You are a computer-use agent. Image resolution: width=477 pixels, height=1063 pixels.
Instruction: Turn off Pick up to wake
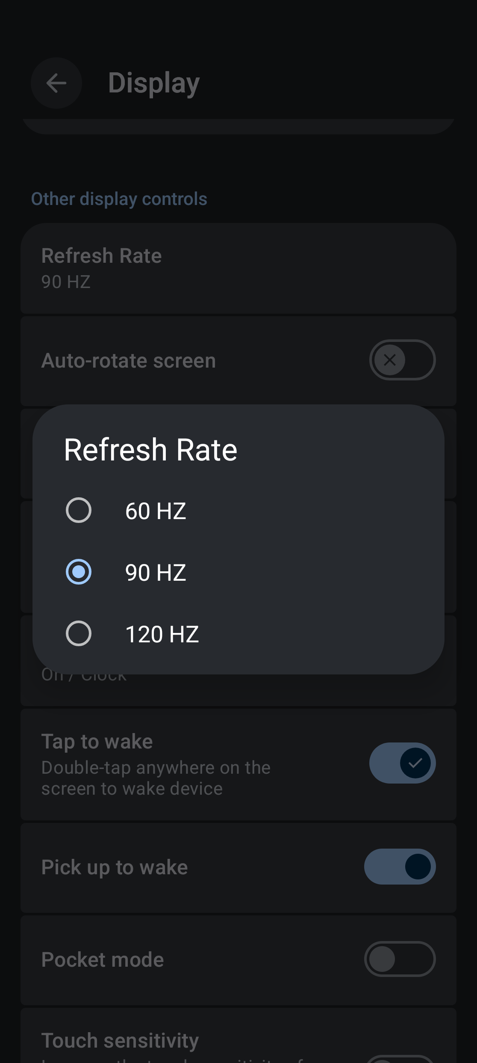(400, 867)
